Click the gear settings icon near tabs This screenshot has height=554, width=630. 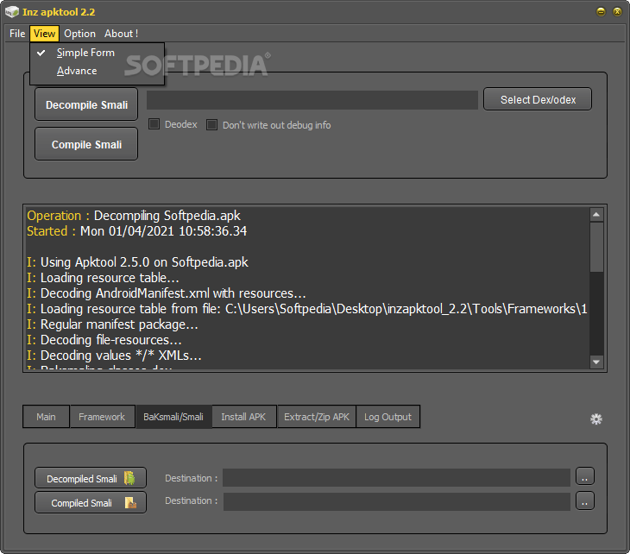click(595, 419)
